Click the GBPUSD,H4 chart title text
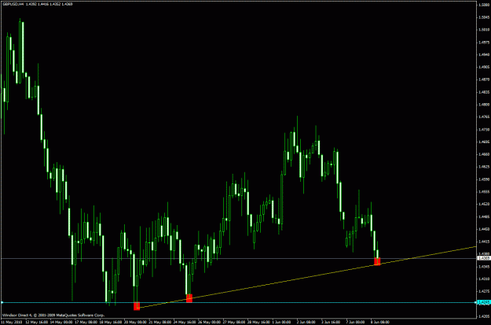This screenshot has width=491, height=325. tap(13, 5)
